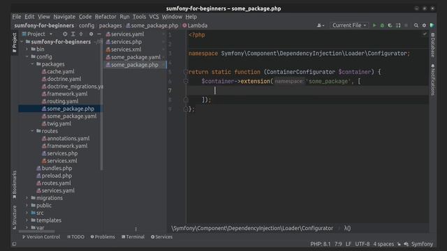Screen dimensions: 447x251
Task: Place cursor on editor line 7
Action: coord(308,91)
